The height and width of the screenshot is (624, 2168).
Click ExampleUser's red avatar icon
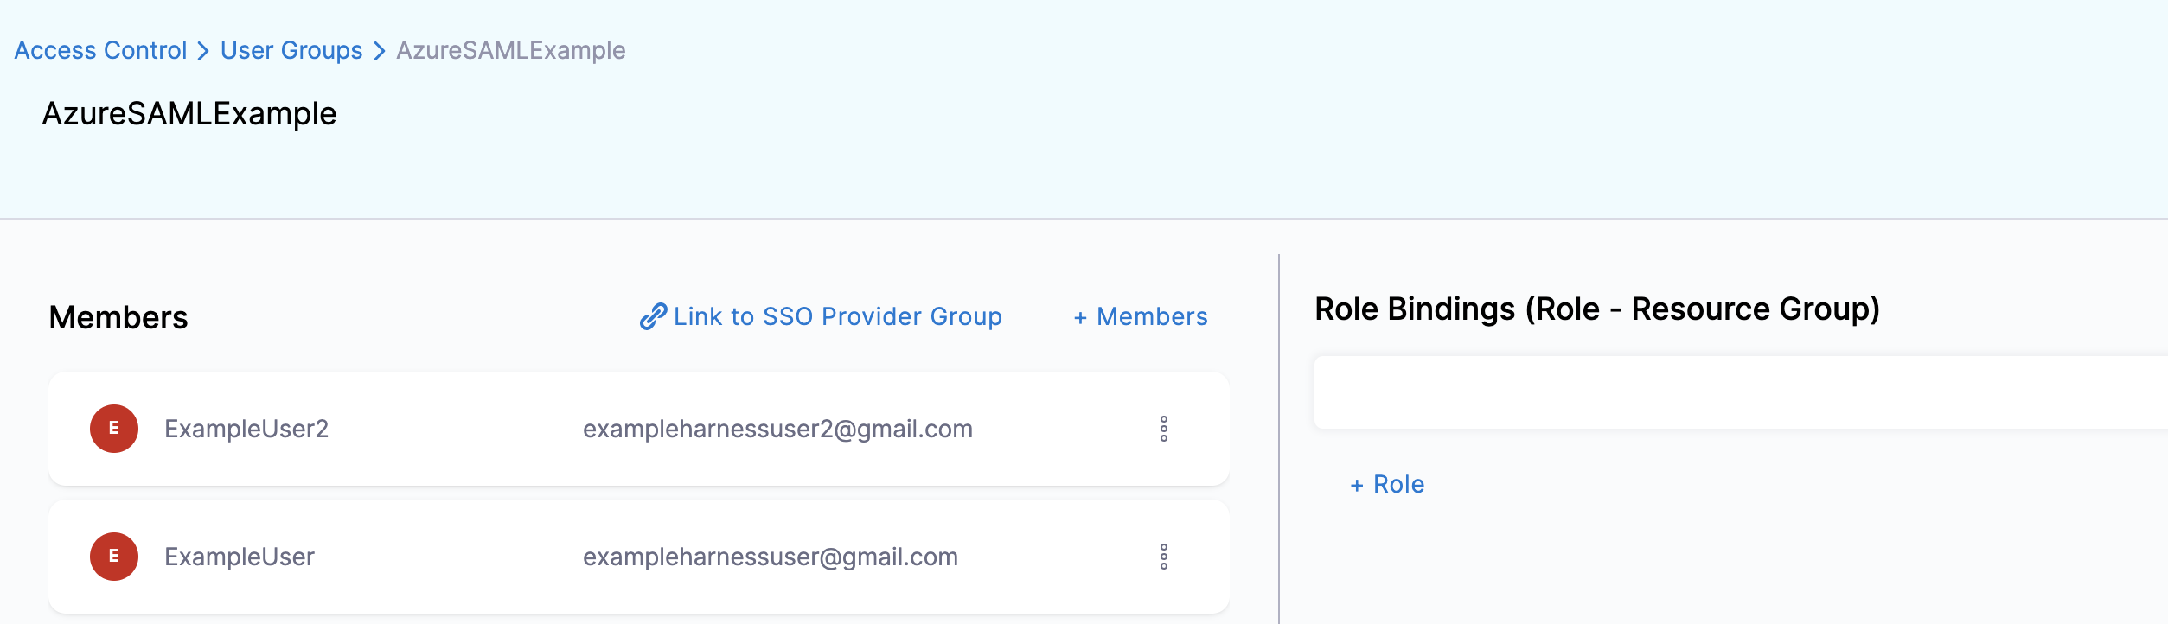(114, 557)
